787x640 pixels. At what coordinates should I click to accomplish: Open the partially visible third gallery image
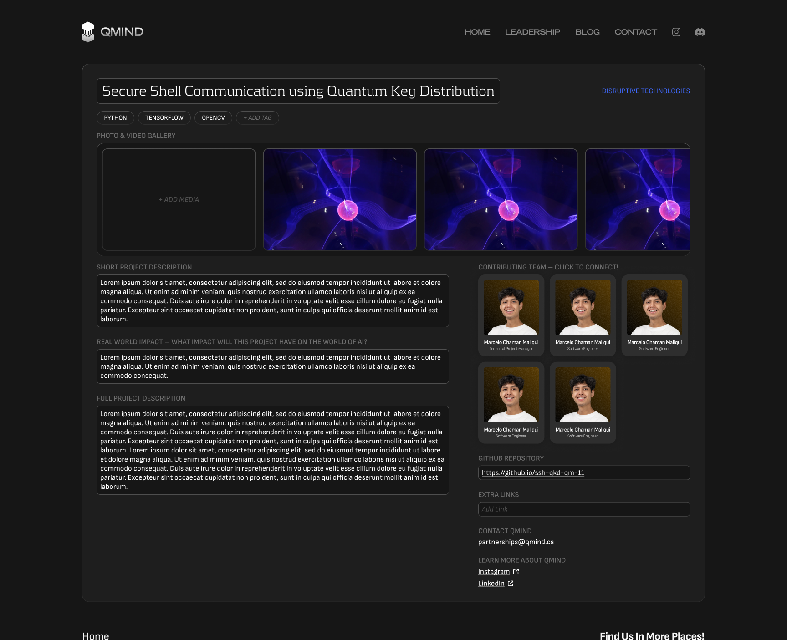tap(638, 200)
